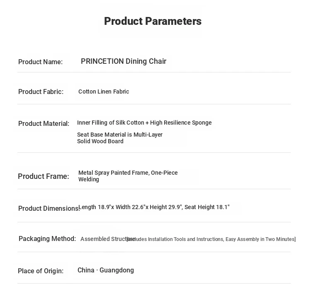Click the Seat Height 18.1" text

(x=207, y=207)
